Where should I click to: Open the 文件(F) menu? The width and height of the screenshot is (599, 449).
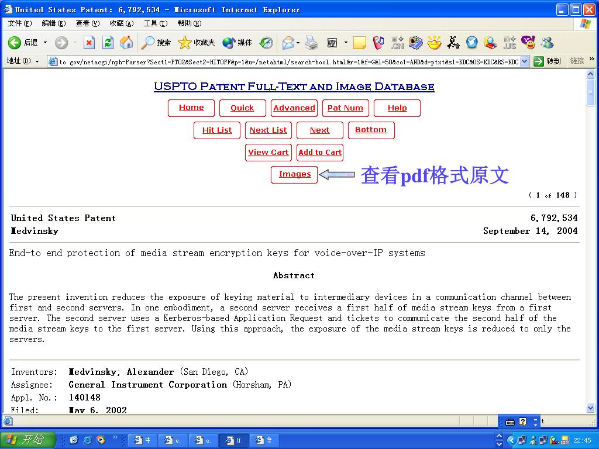(20, 23)
